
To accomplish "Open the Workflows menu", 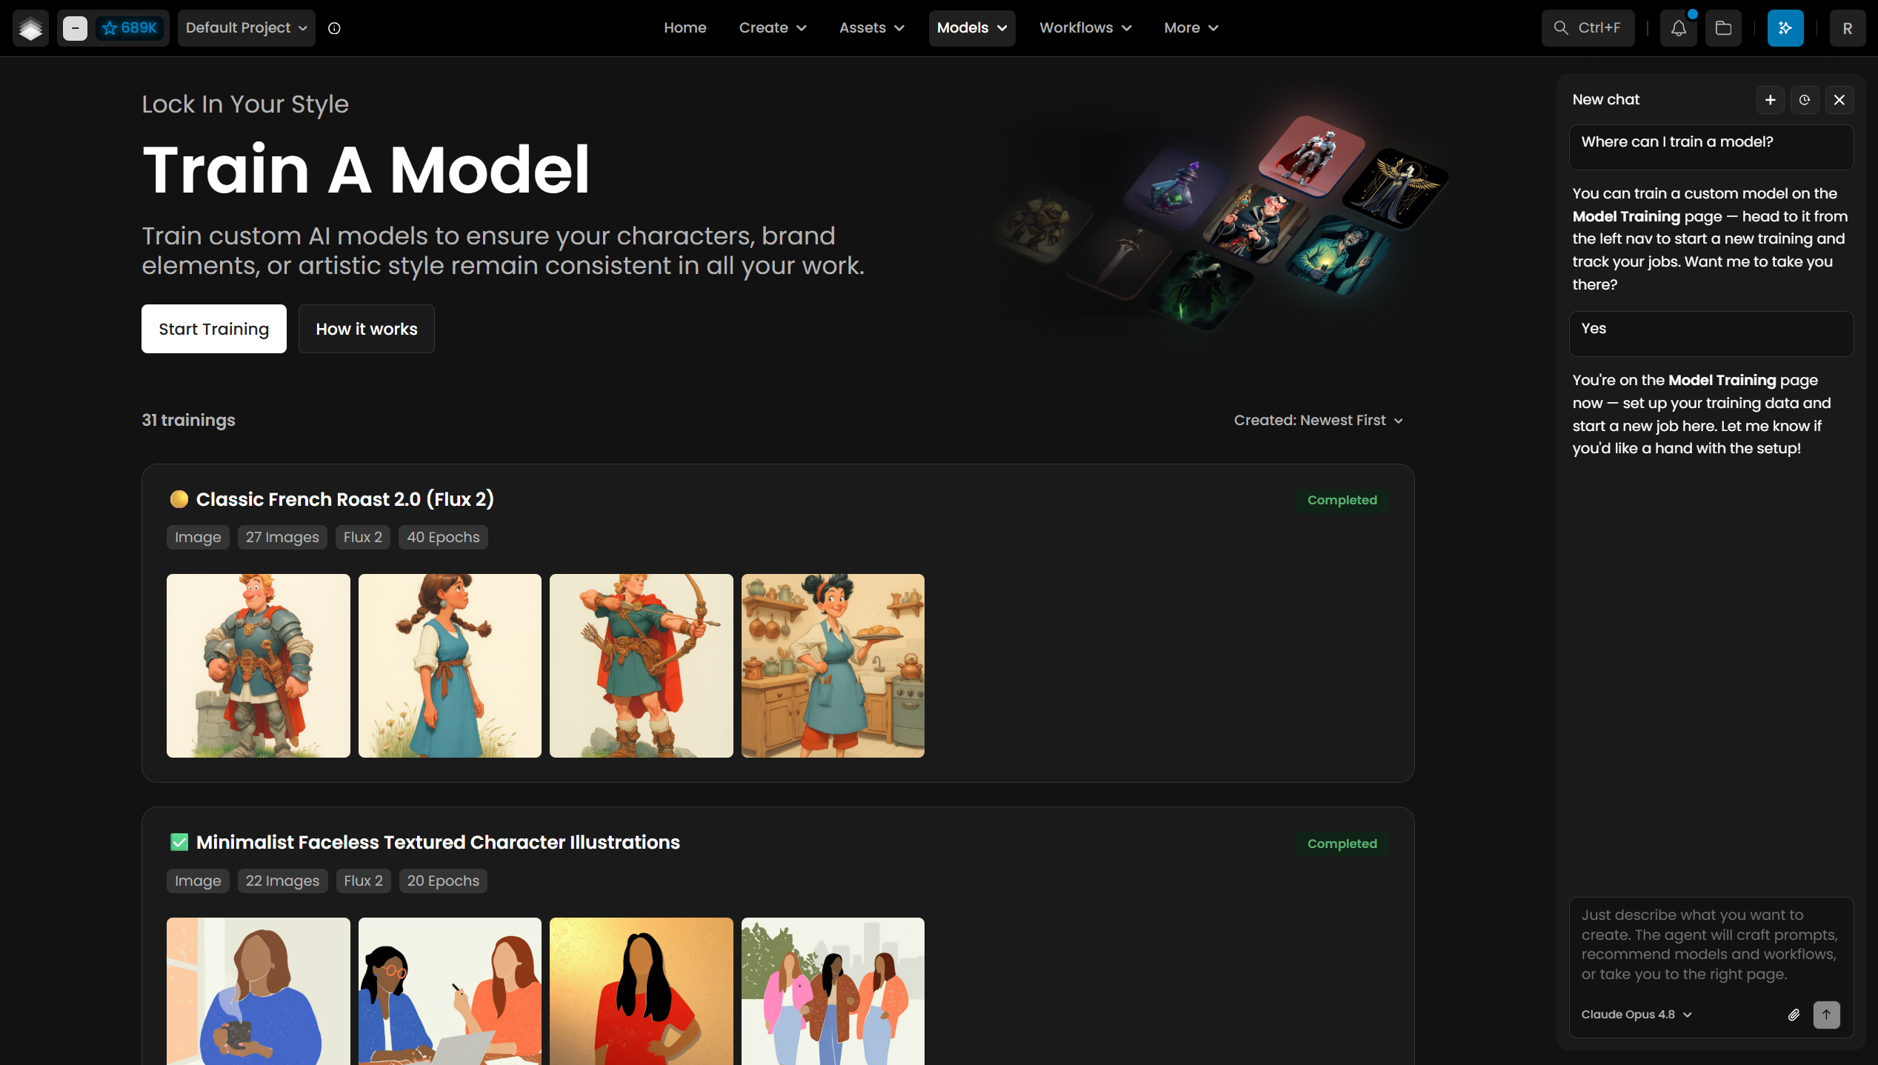I will pyautogui.click(x=1085, y=28).
